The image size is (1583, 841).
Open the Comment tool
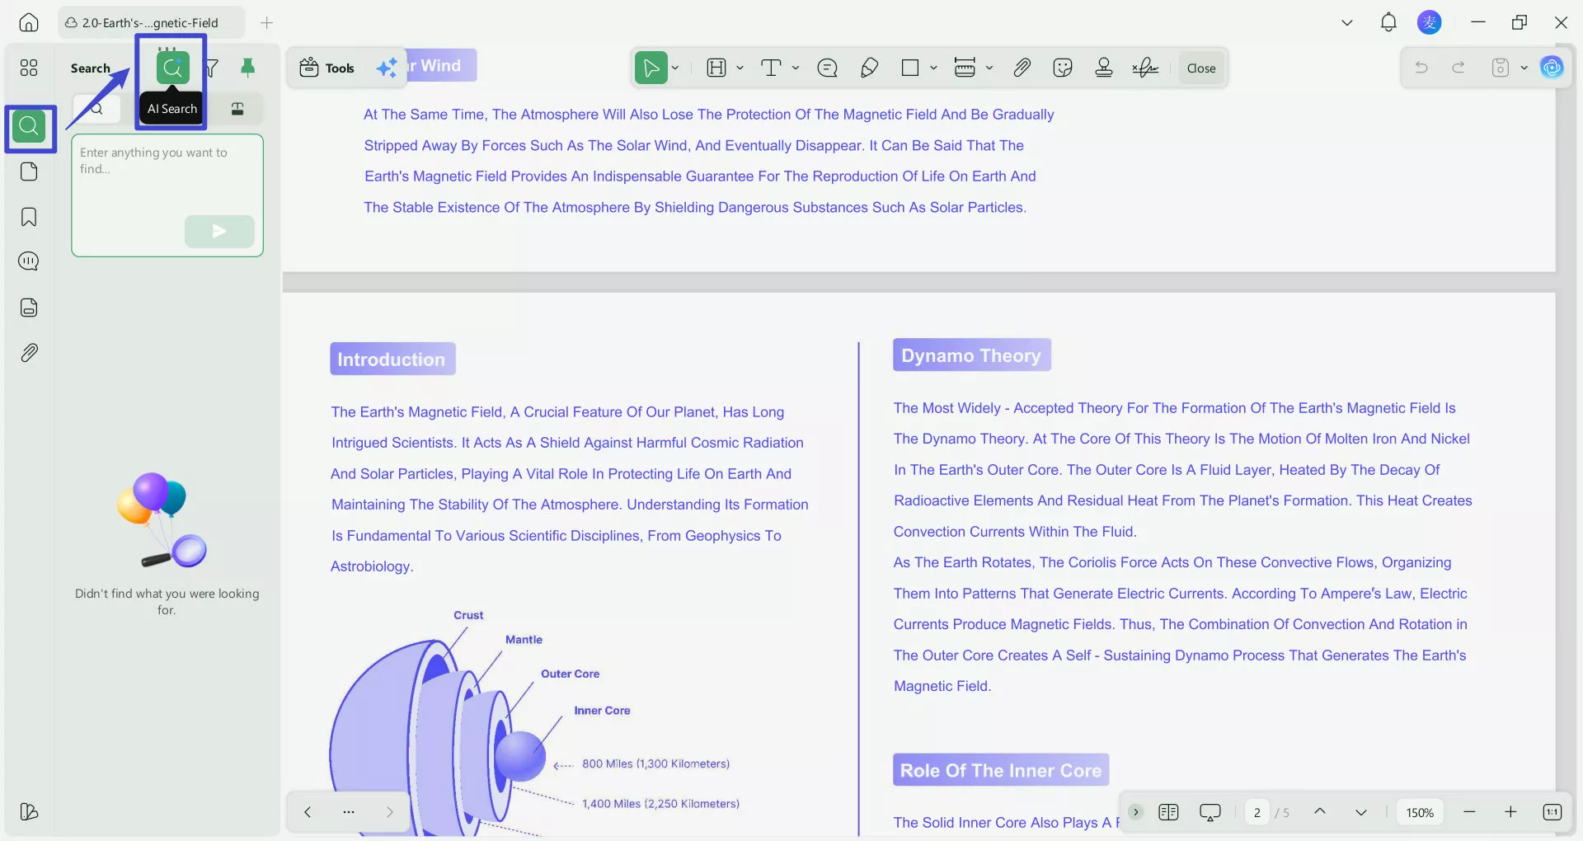pyautogui.click(x=827, y=68)
